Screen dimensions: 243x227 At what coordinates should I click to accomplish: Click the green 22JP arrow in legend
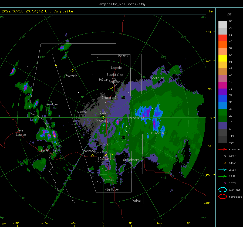(x=222, y=176)
